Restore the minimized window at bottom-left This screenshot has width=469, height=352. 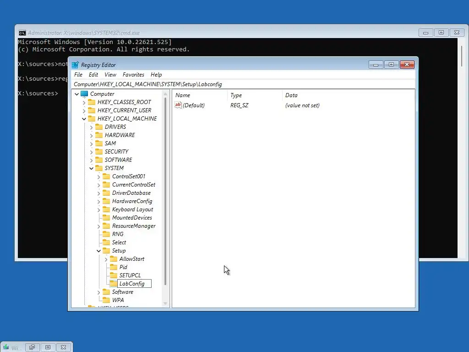coord(32,347)
